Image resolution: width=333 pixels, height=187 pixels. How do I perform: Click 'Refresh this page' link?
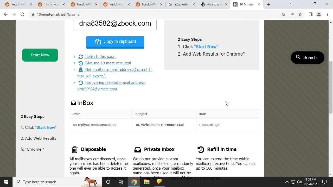coord(100,56)
